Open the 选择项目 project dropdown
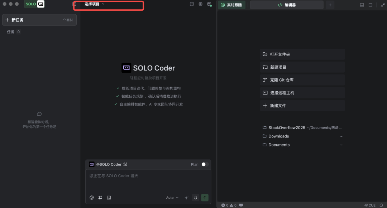The height and width of the screenshot is (208, 387). point(94,4)
